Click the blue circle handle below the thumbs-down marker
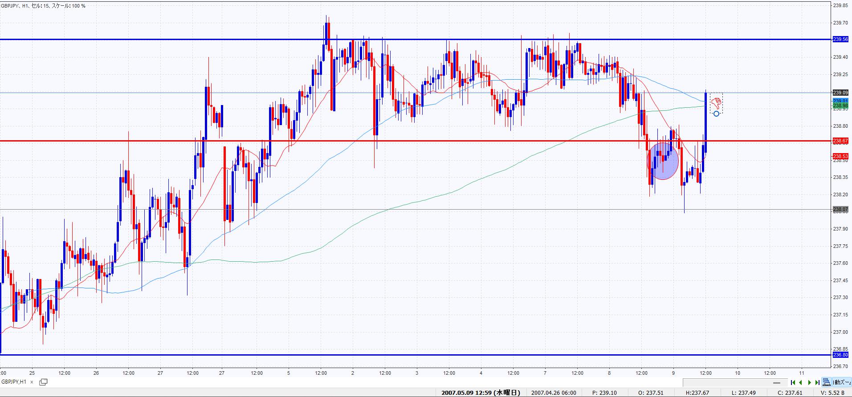 click(716, 114)
